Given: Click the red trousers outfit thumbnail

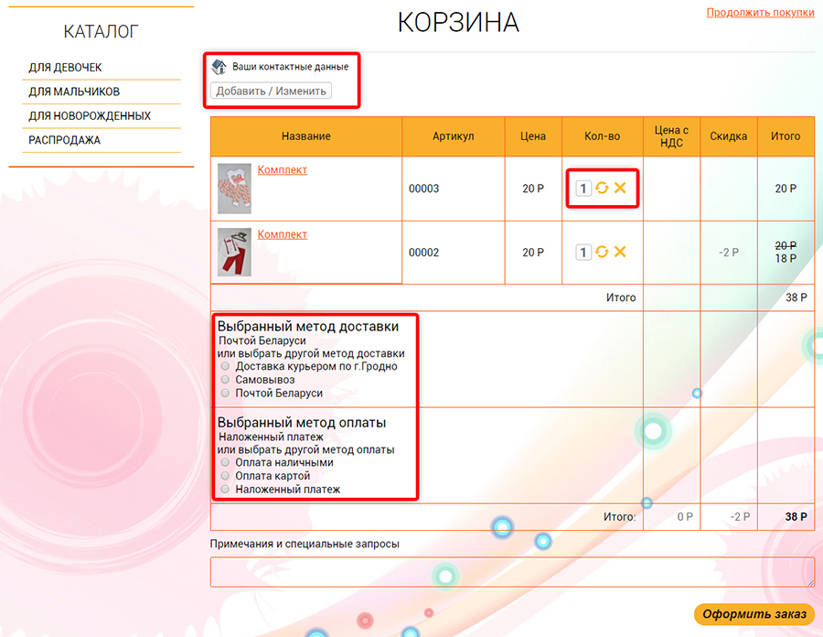Looking at the screenshot, I should [234, 252].
